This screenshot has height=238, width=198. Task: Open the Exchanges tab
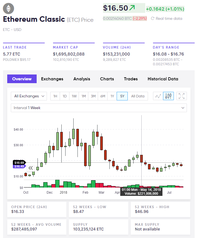click(52, 79)
